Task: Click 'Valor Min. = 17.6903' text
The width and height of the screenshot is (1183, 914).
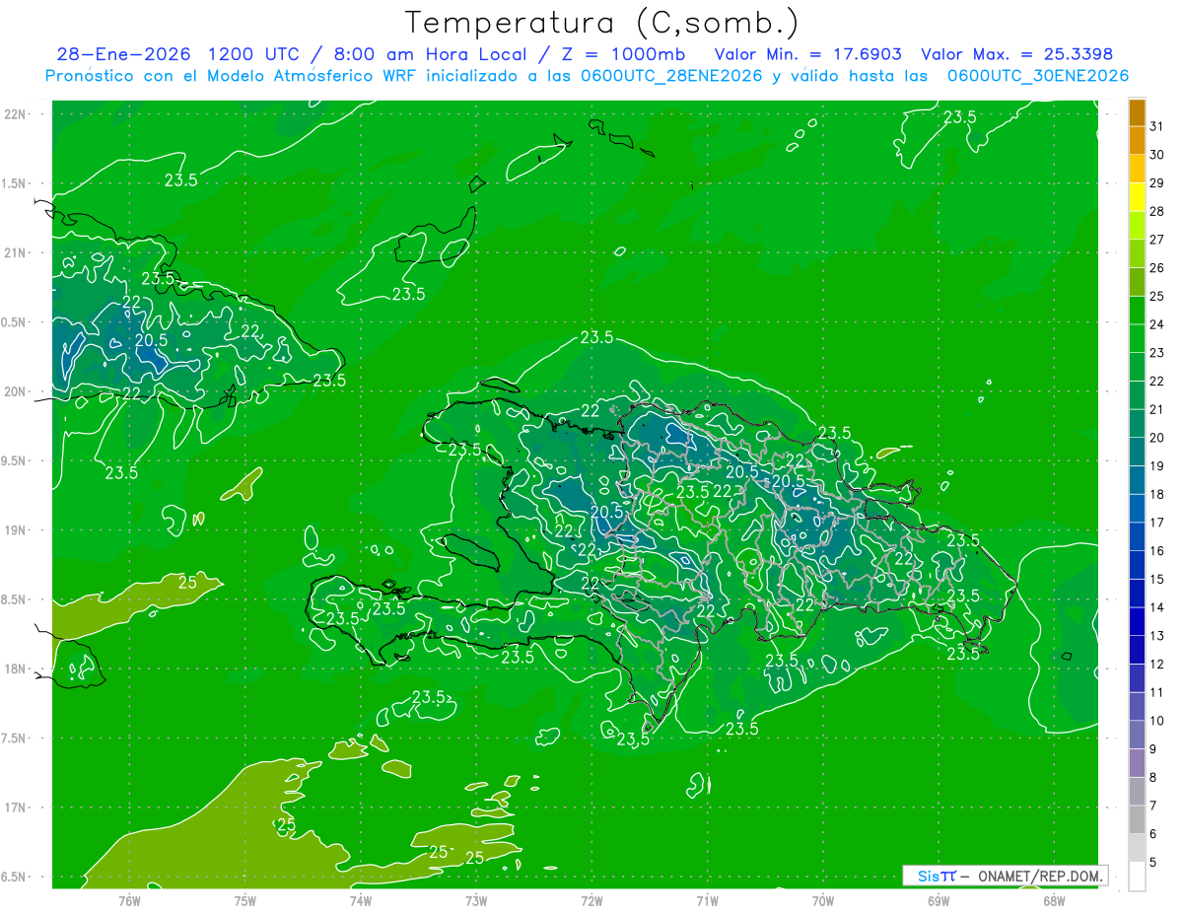Action: coord(807,54)
